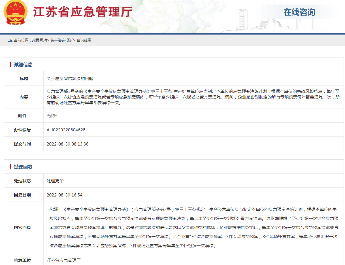Select submit time 2022-08-30 08:13:38
This screenshot has height=265, width=345.
67,144
